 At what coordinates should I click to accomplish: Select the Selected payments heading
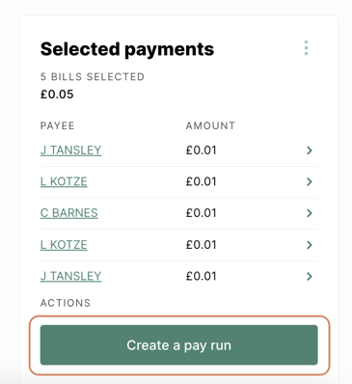[127, 49]
